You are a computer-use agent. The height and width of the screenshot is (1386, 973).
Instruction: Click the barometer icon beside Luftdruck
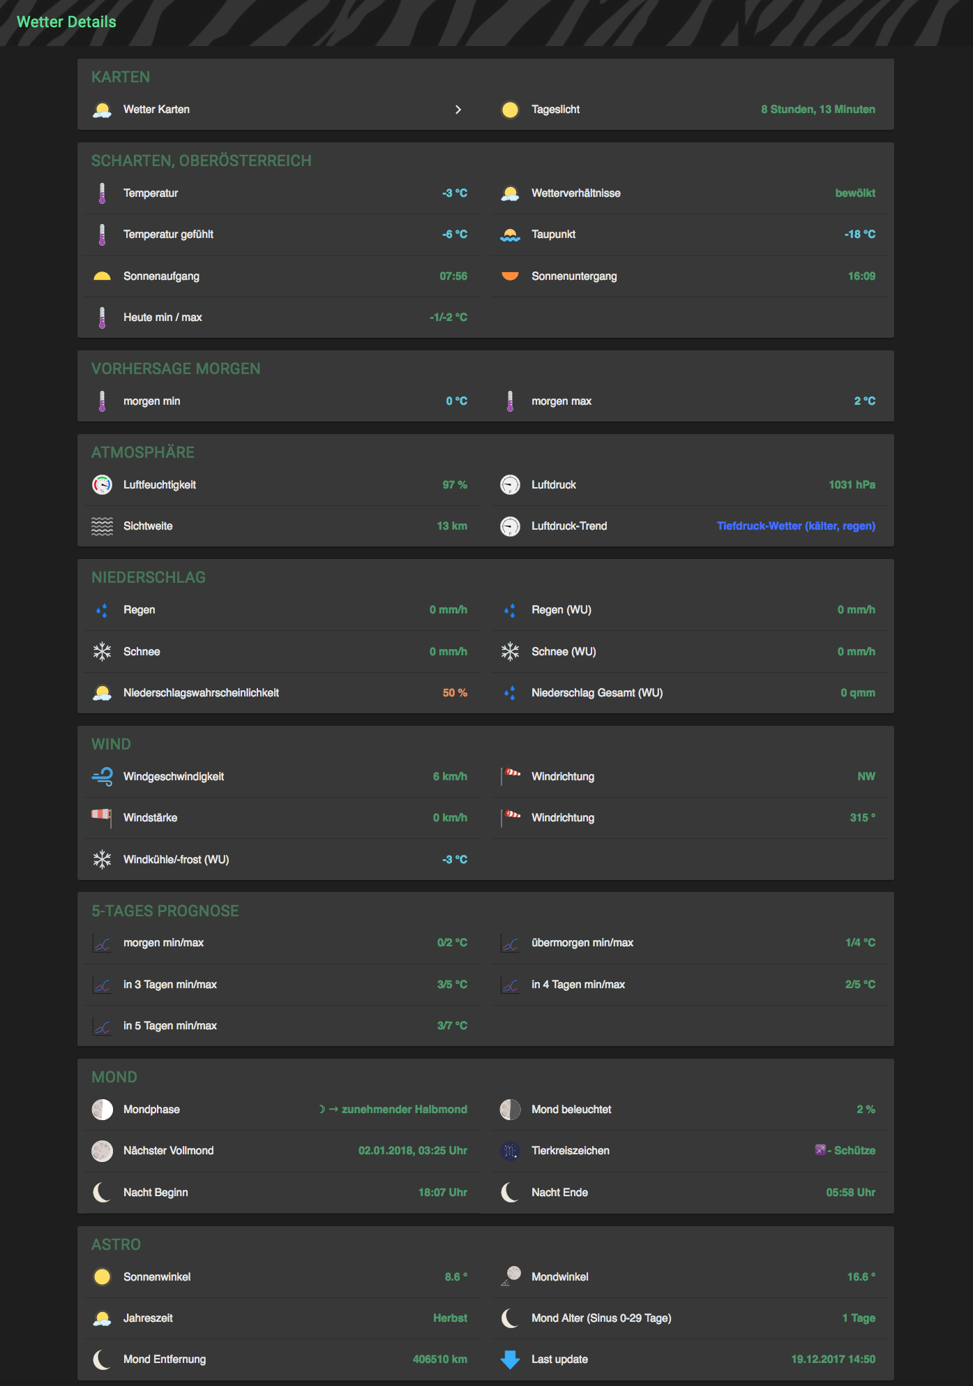pos(510,484)
